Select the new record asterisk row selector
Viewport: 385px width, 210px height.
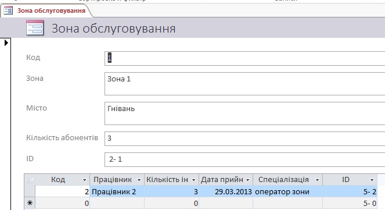pos(30,203)
